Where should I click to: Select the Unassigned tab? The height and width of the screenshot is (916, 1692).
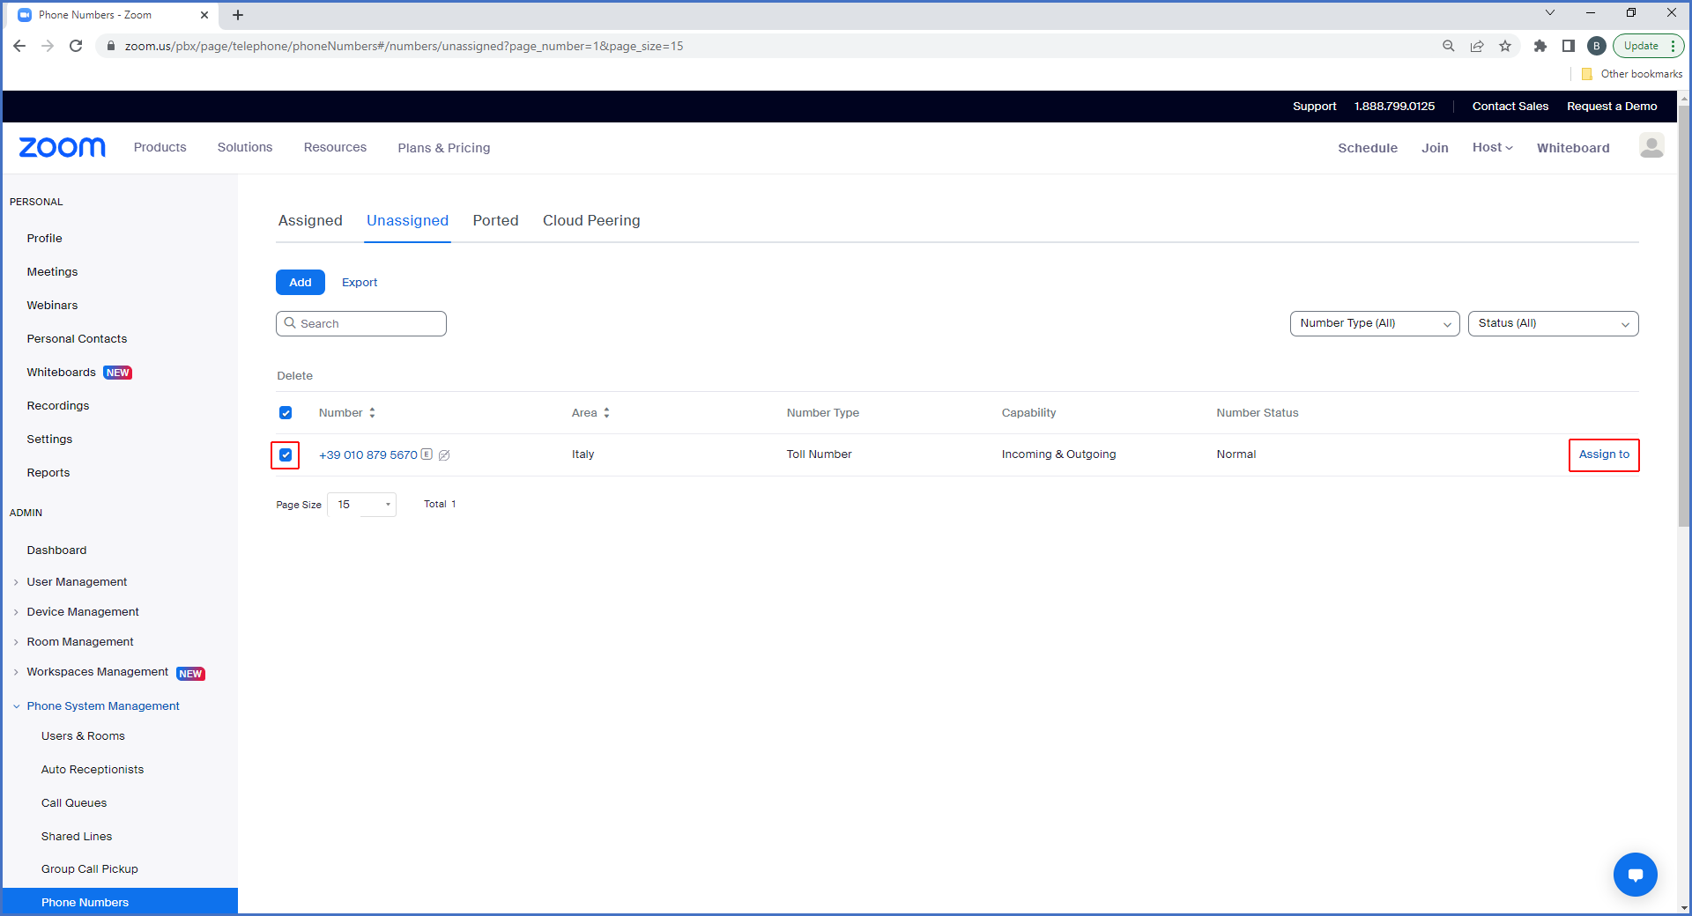407,220
